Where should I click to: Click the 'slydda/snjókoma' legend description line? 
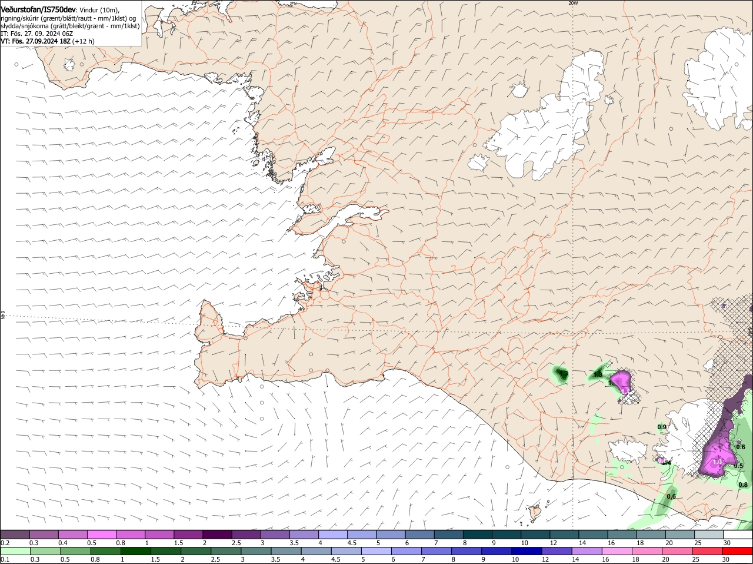(70, 26)
